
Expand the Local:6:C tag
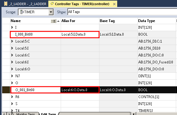point(12,55)
